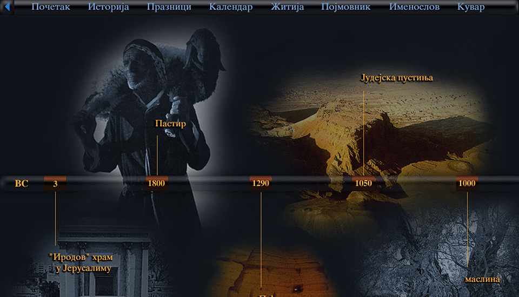The height and width of the screenshot is (297, 519).
Task: Select the Житија menu item
Action: click(287, 7)
